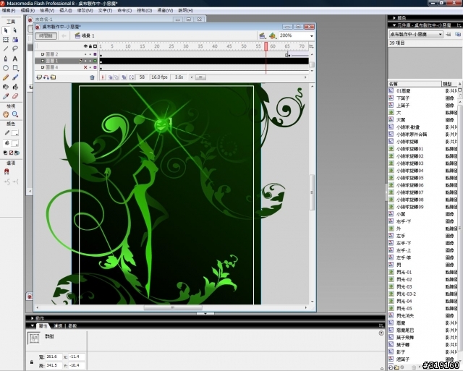Viewport: 463px width, 371px height.
Task: Click the black and white colors icon
Action: pyautogui.click(x=5, y=153)
